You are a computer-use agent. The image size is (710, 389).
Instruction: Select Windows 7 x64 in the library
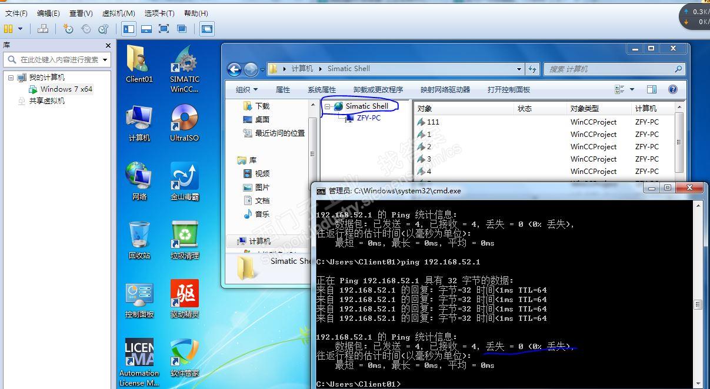(x=66, y=89)
